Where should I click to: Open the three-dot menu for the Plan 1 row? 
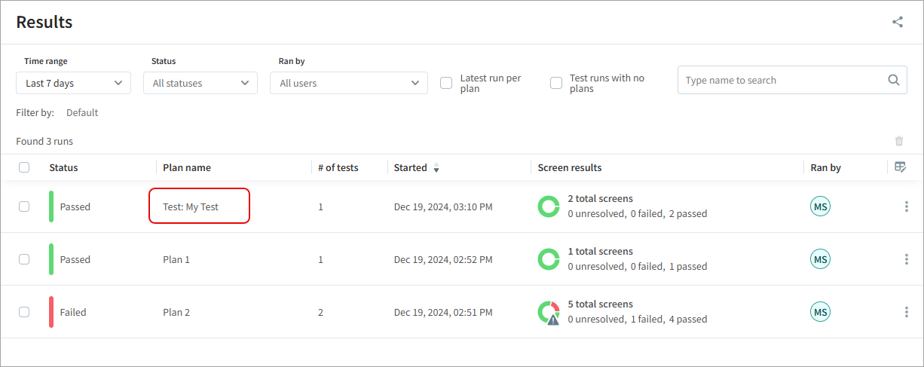[906, 259]
